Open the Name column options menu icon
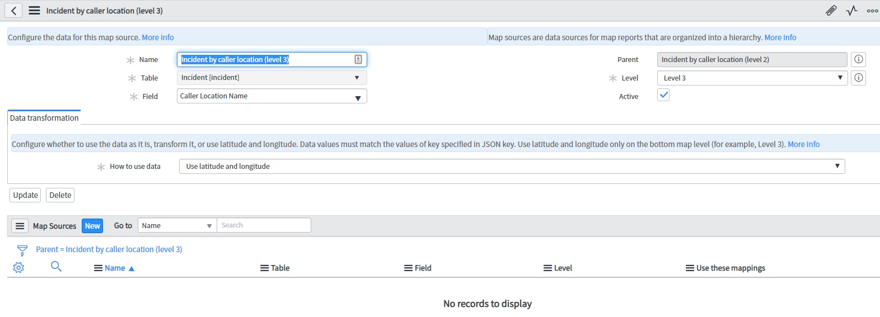Screen dimensions: 880x317 (98, 268)
